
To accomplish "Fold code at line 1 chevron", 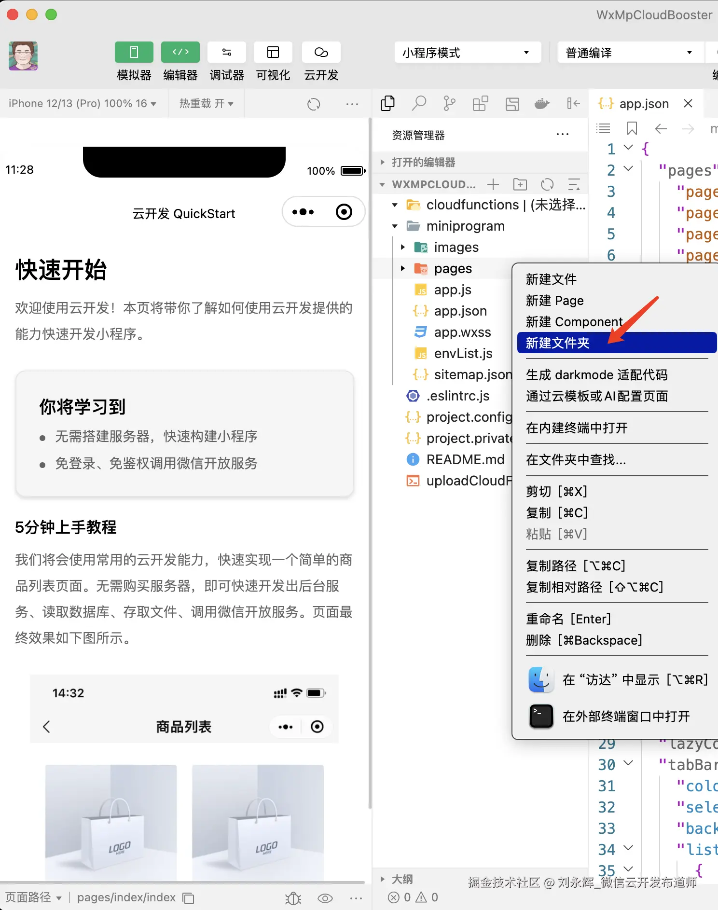I will pos(628,147).
